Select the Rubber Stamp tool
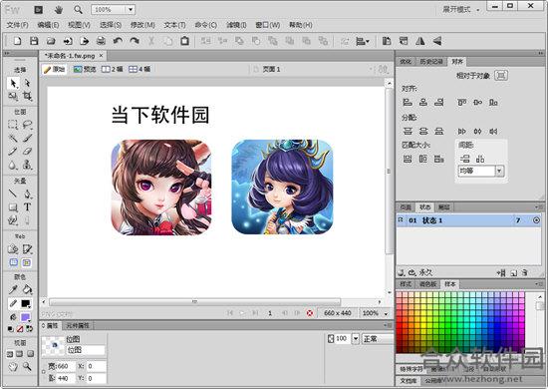The height and width of the screenshot is (389, 548). point(27,165)
